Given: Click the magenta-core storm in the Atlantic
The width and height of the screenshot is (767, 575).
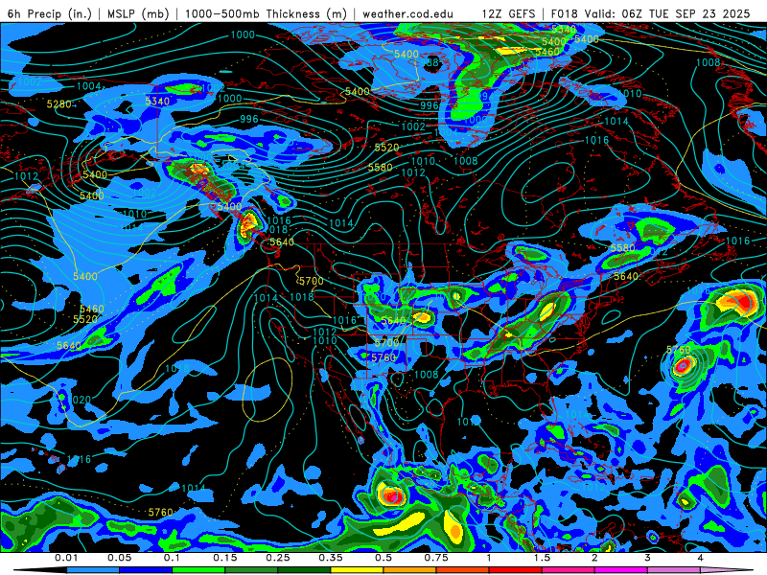Looking at the screenshot, I should (x=684, y=365).
